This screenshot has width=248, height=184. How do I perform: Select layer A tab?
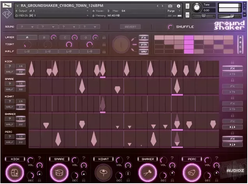coord(27,37)
